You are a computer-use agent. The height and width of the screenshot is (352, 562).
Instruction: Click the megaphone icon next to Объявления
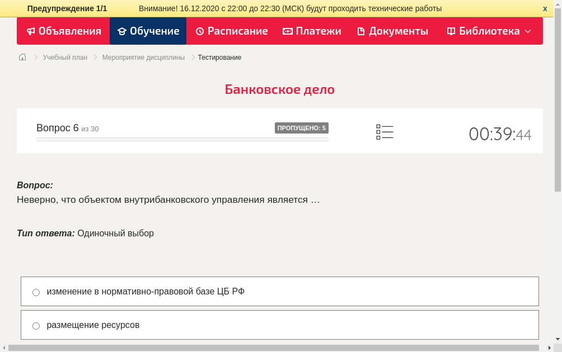pyautogui.click(x=31, y=31)
